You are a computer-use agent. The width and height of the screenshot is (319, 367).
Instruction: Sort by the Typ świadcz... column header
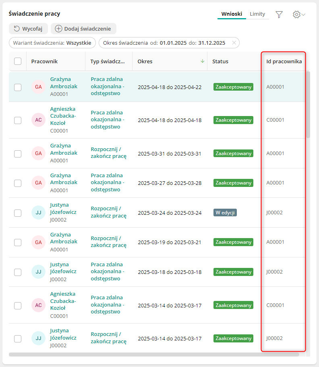108,61
